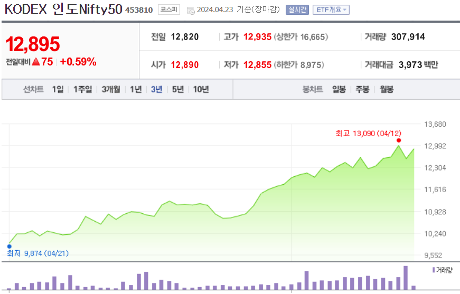Image resolution: width=460 pixels, height=294 pixels.
Task: Click the purple 거래량 legend marker
Action: pos(434,270)
